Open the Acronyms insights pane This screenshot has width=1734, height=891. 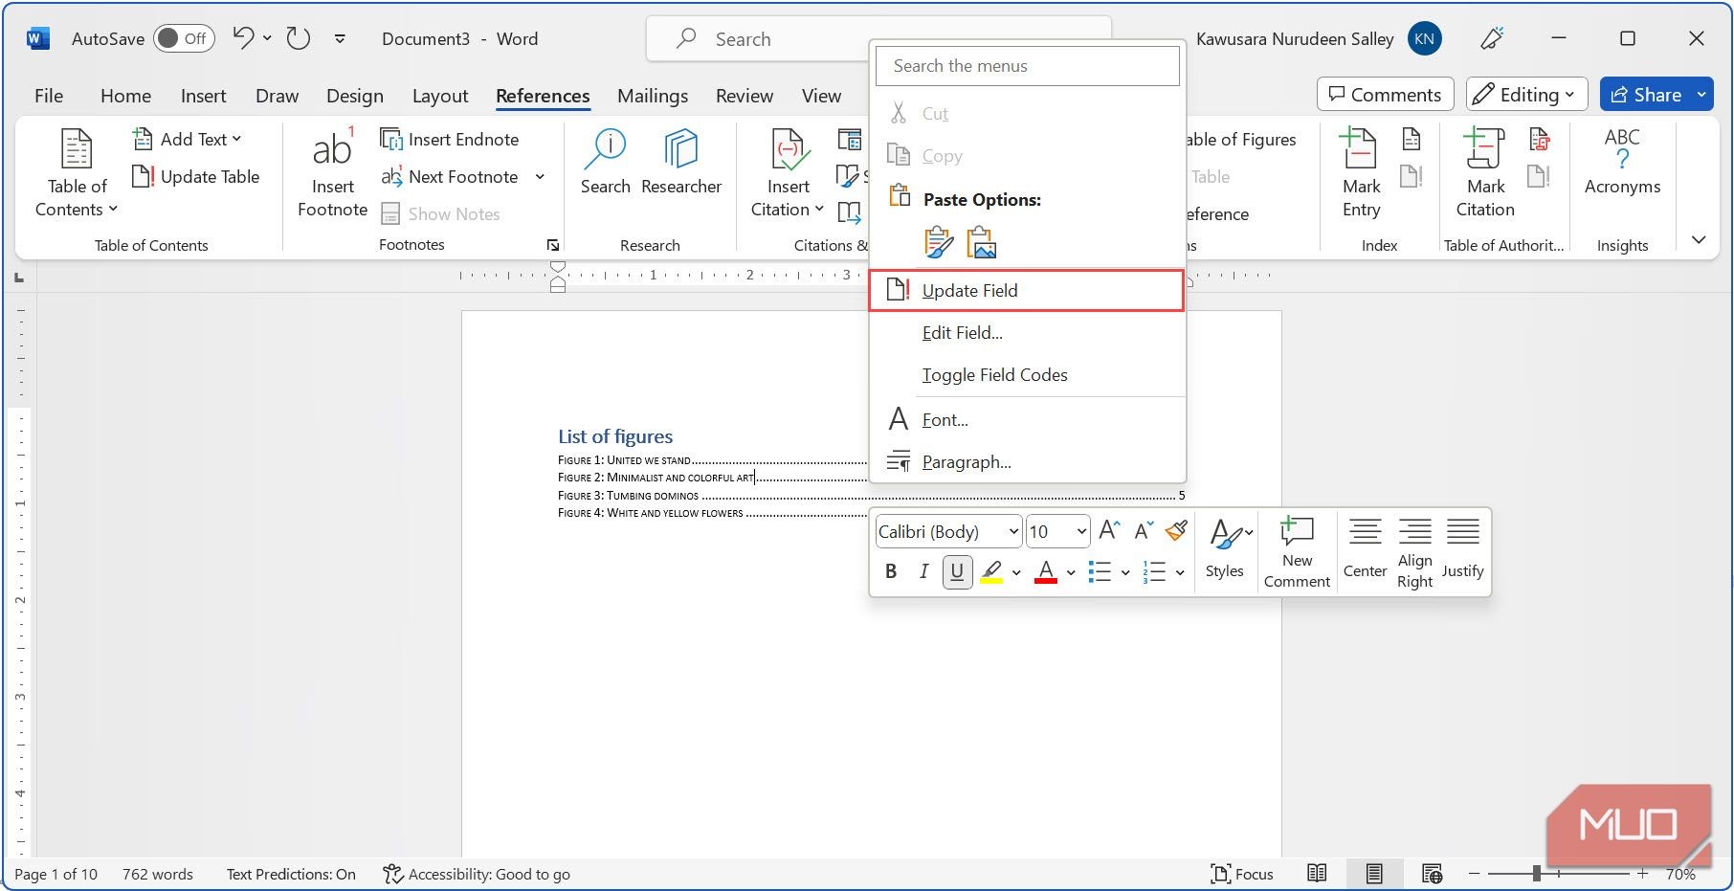(1622, 162)
